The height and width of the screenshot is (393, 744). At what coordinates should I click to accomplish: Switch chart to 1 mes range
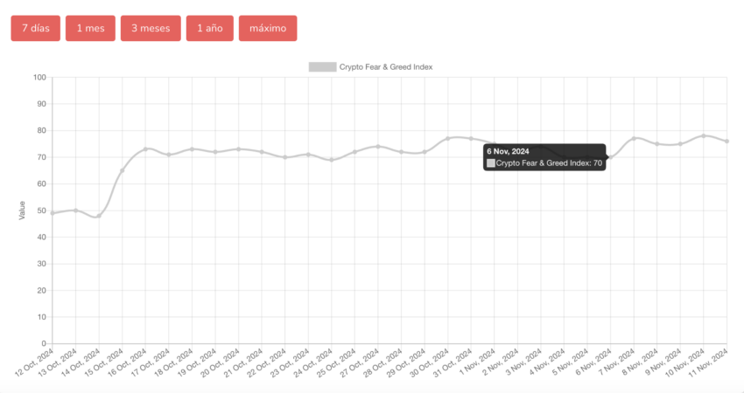click(90, 29)
